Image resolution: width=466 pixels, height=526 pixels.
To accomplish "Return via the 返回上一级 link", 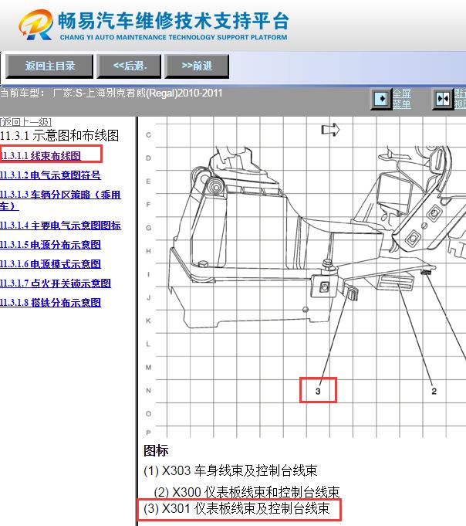I will coord(25,121).
